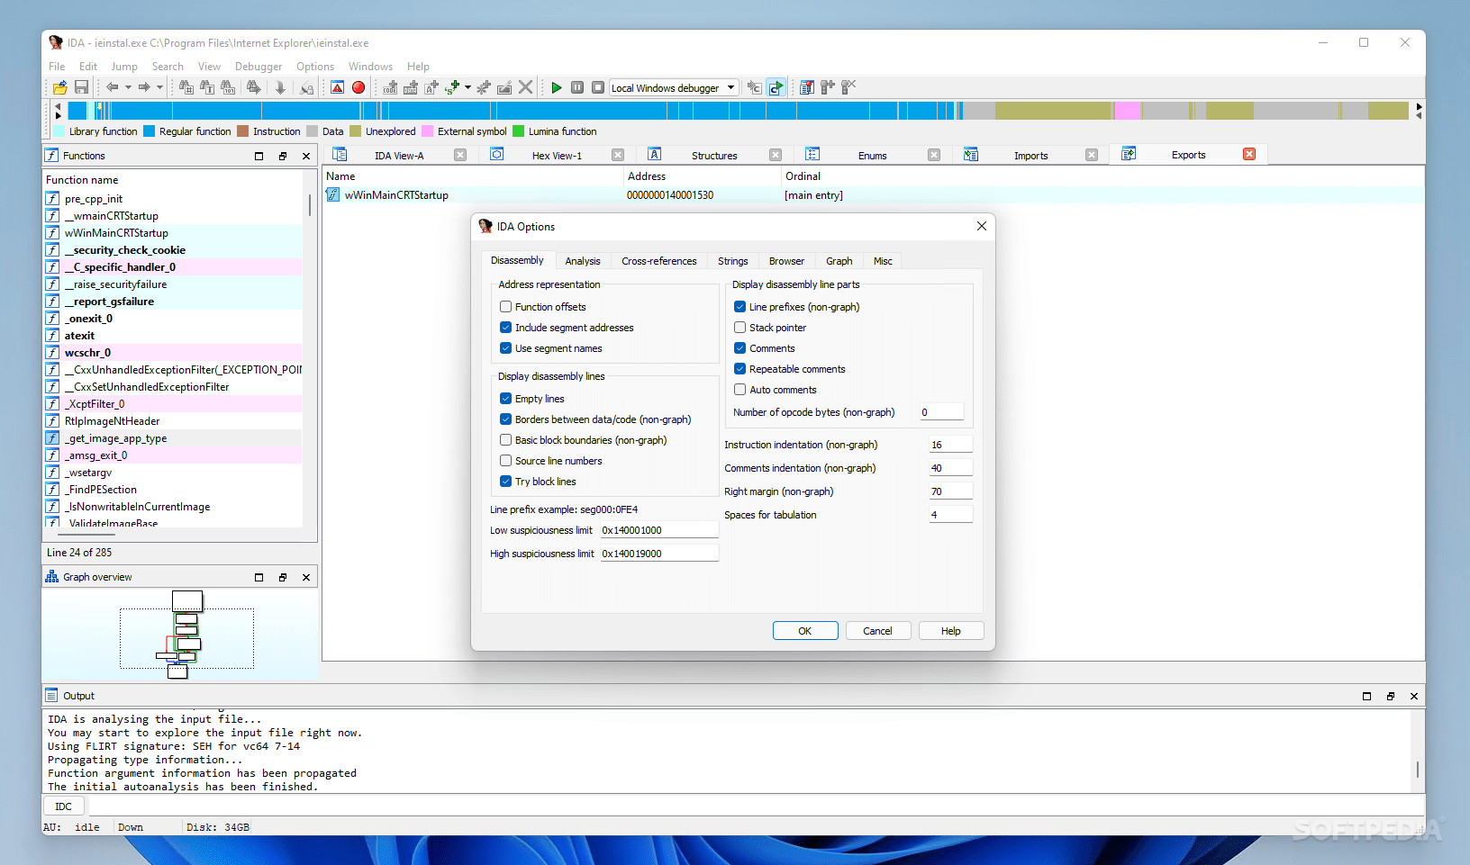Open the Debugger menu
The width and height of the screenshot is (1470, 865).
point(259,67)
